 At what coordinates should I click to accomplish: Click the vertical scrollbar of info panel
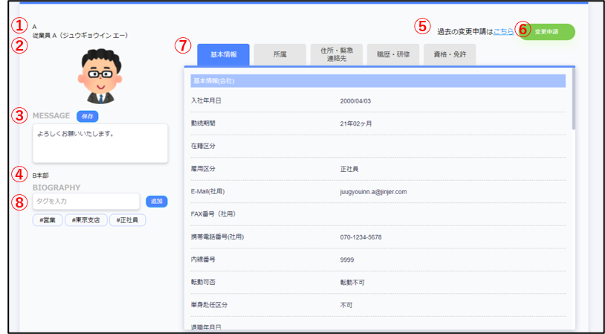(573, 112)
